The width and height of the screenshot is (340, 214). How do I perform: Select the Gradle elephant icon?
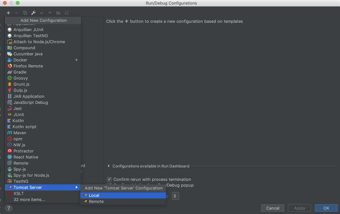10,72
